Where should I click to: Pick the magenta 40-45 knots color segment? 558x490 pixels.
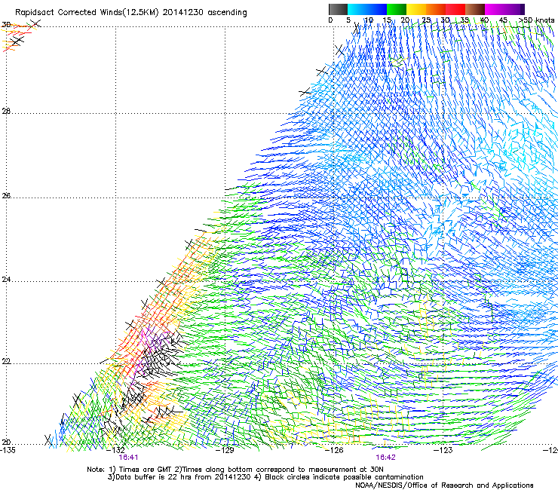(493, 9)
